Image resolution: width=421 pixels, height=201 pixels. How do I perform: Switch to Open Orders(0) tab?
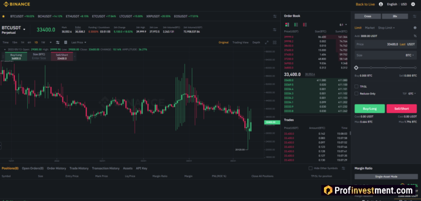point(33,168)
